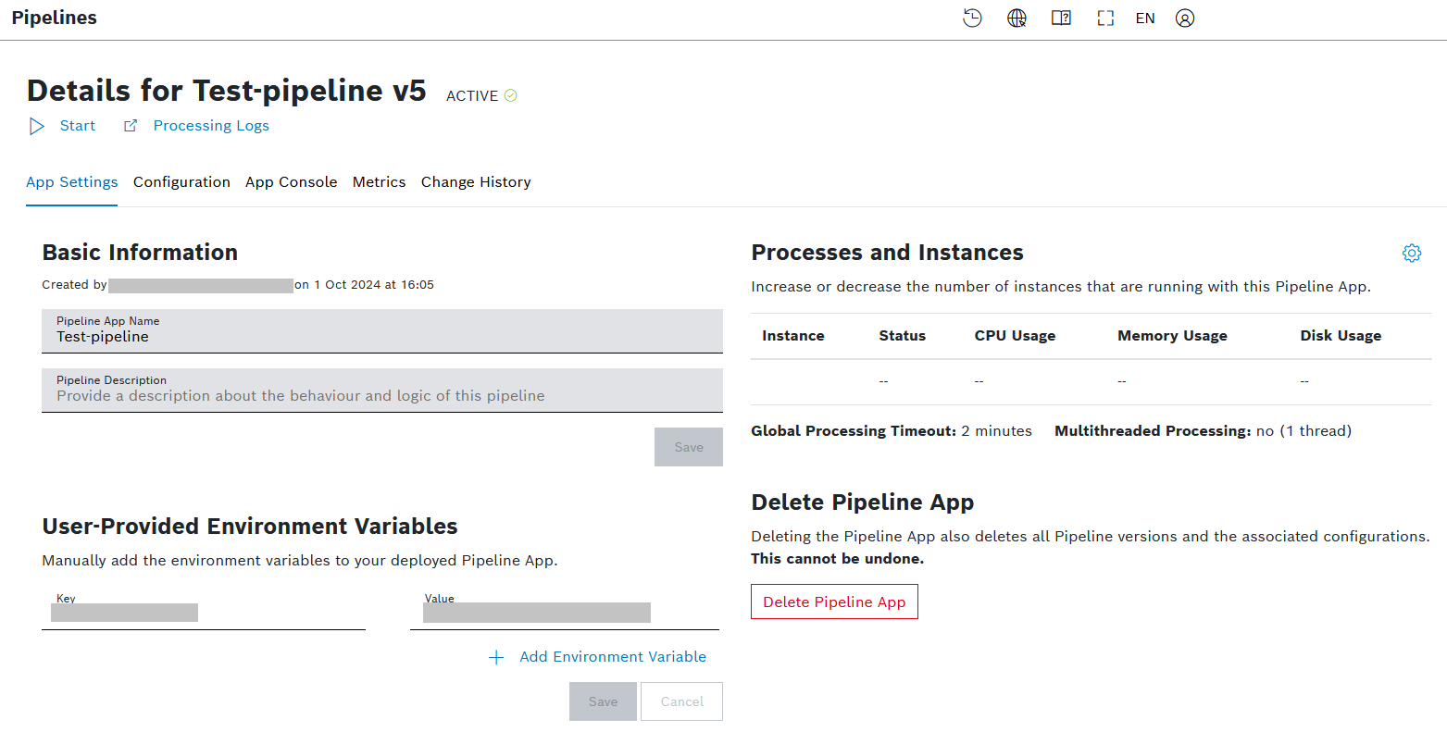The width and height of the screenshot is (1447, 732).
Task: View the Change History tab
Action: pos(476,182)
